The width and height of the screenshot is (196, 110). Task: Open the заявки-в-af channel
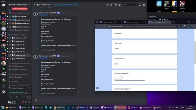point(20,41)
